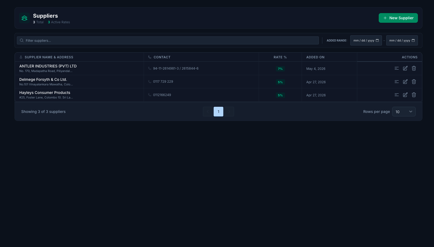Go to the previous page arrow
Viewport: 434px width, 247px height.
(208, 112)
